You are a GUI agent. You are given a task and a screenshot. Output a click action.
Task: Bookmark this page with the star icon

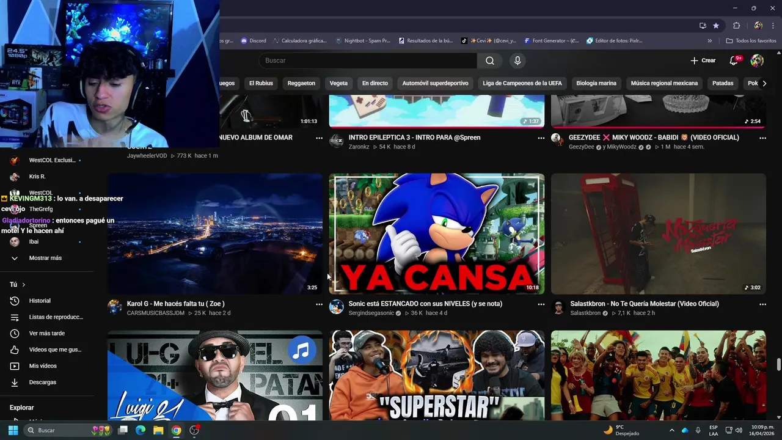716,26
